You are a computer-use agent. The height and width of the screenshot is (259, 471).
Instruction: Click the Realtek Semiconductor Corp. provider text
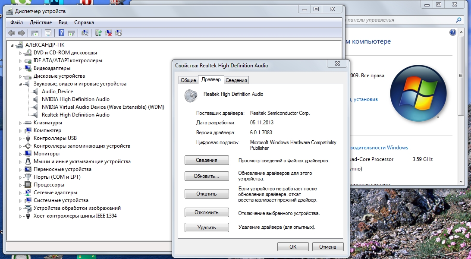[x=280, y=113]
